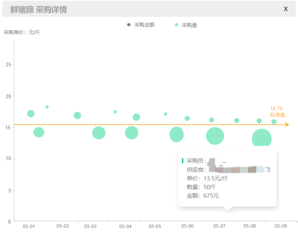This screenshot has width=298, height=234.
Task: Click the 05-04 axis date label
Action: point(125,226)
